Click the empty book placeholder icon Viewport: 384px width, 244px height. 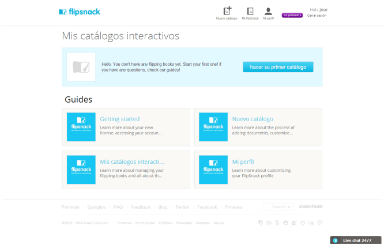point(81,67)
